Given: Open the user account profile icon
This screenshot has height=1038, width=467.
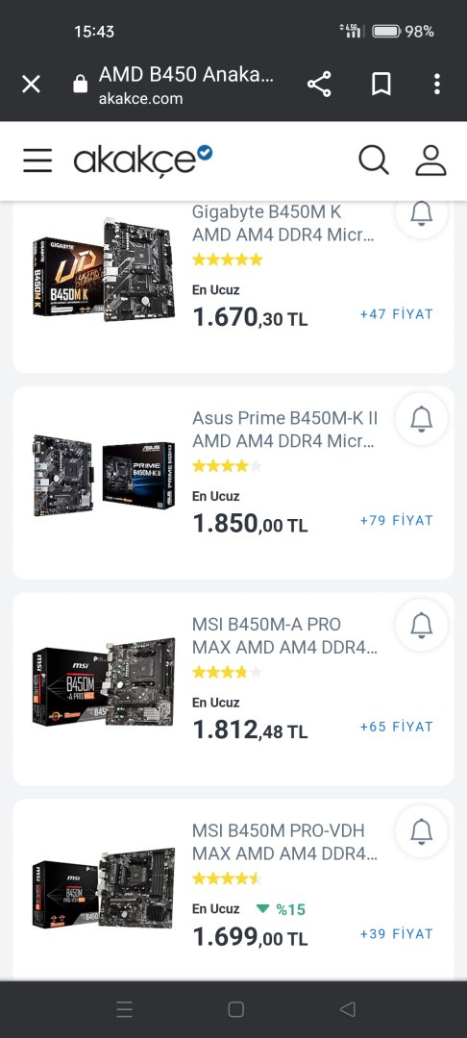Looking at the screenshot, I should [430, 161].
